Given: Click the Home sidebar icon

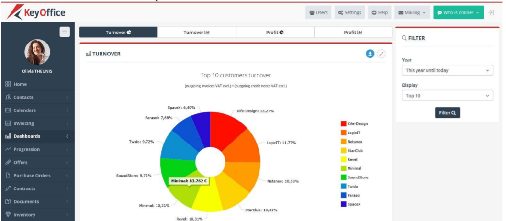Looking at the screenshot, I should [x=9, y=84].
